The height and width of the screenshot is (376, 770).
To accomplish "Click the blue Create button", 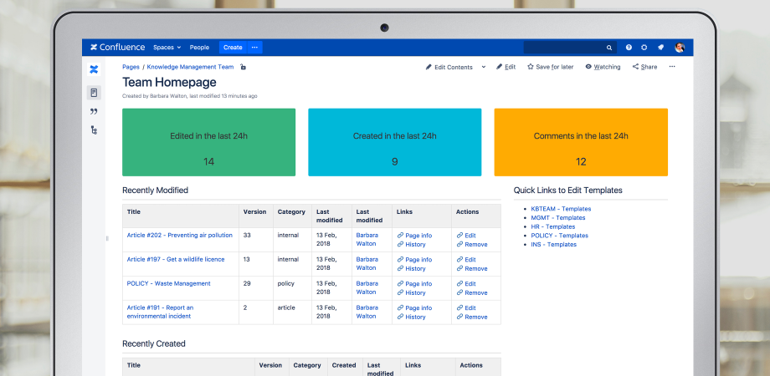I will 233,48.
